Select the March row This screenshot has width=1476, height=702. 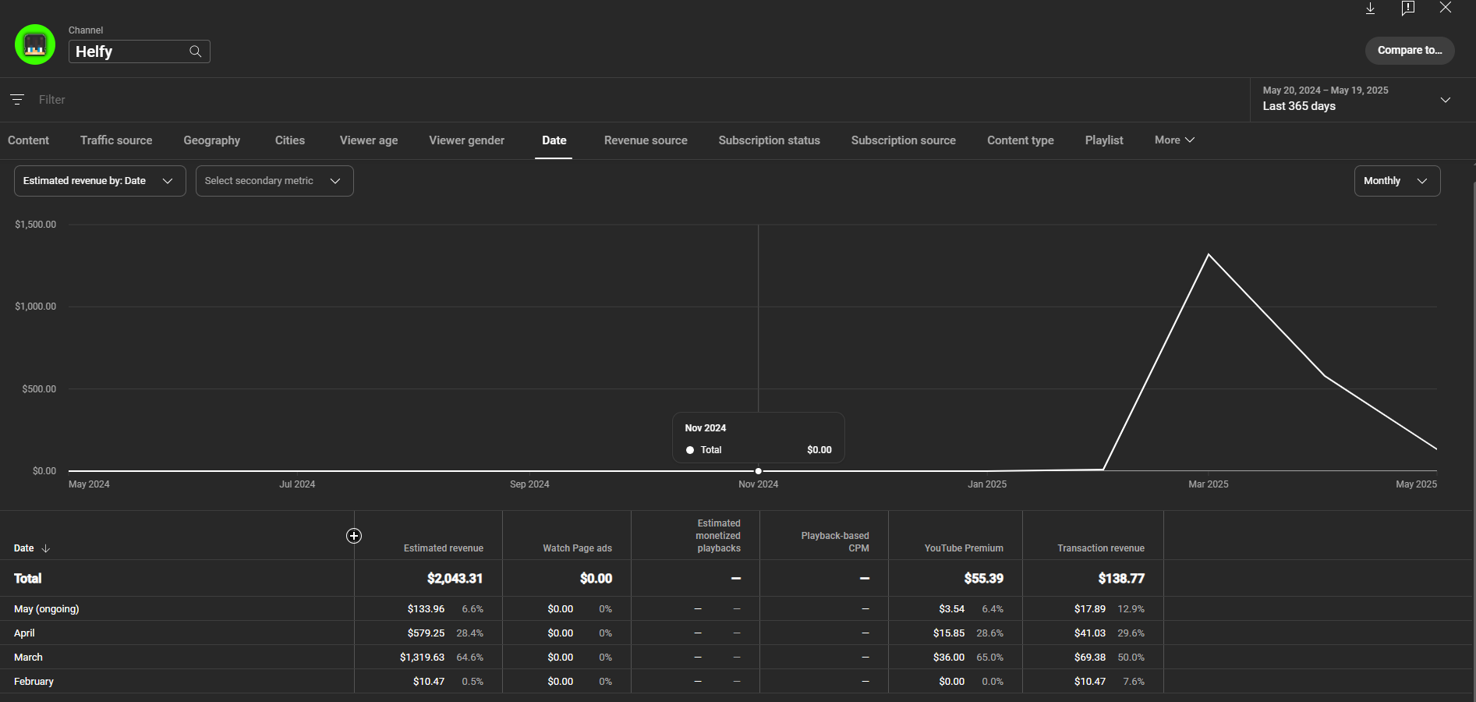coord(737,657)
